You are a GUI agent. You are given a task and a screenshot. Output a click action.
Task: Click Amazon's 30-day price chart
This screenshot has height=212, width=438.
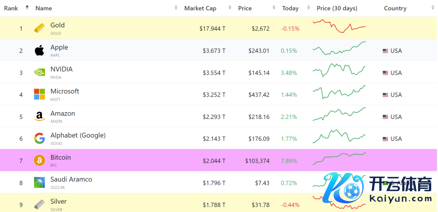339,114
